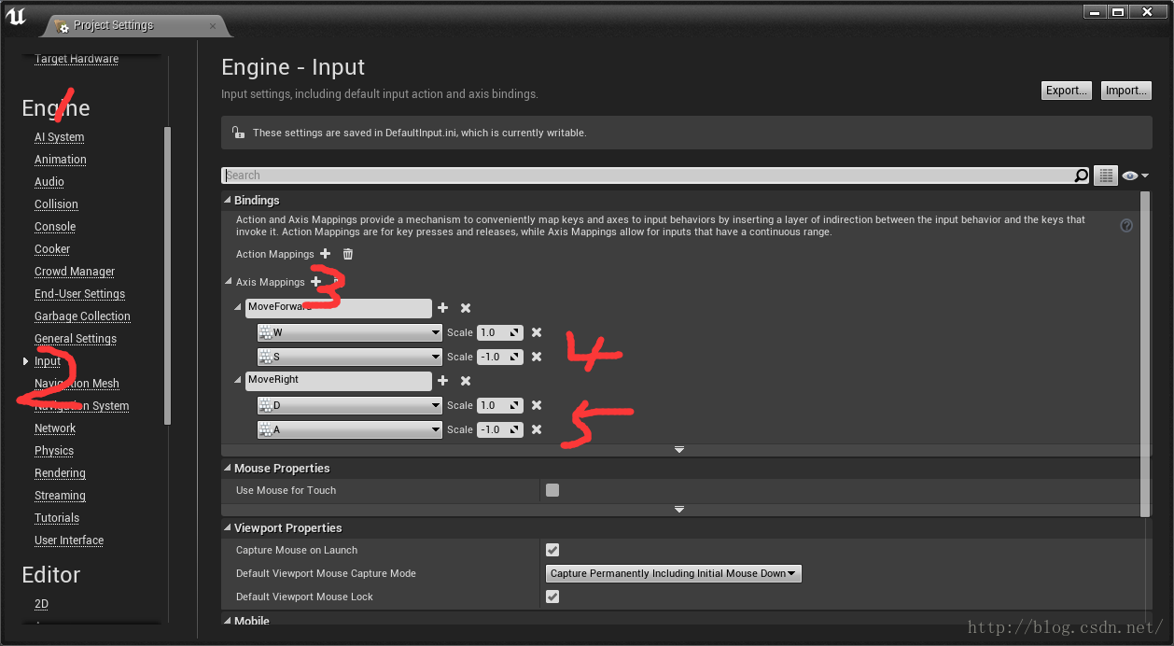Collapse the MoveForward mapping group
The height and width of the screenshot is (646, 1174).
pos(239,307)
